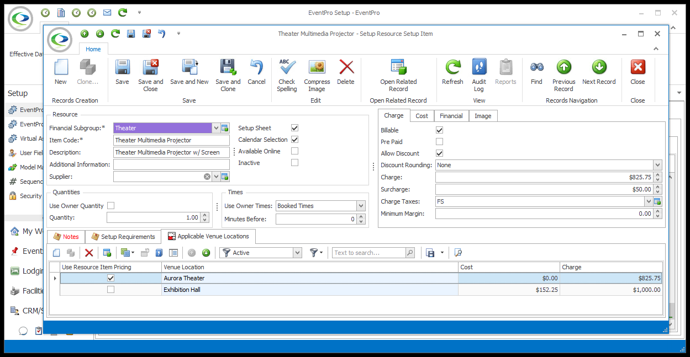Click the new row icon in venue locations toolbar
690x357 pixels.
pyautogui.click(x=56, y=253)
